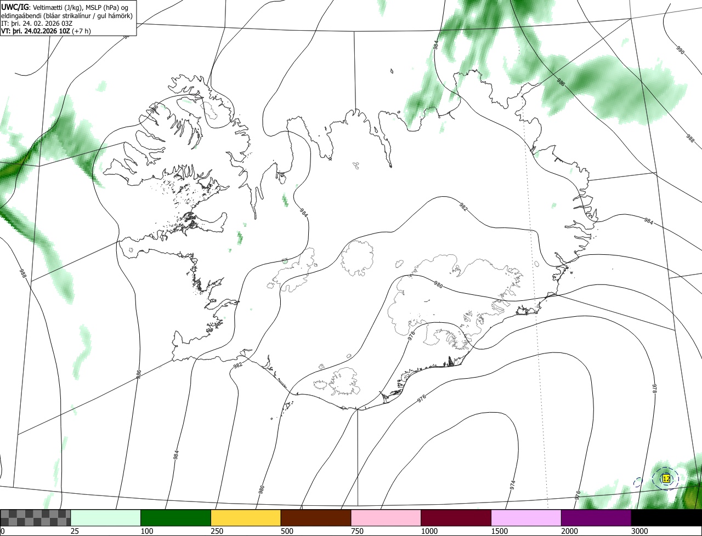Screen dimensions: 702x536
Task: Click the yellow lightning marker labeled 12
Action: (666, 478)
